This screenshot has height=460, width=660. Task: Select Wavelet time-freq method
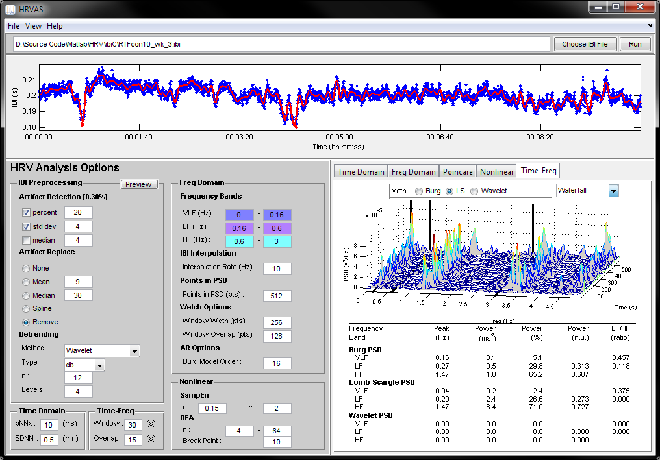pyautogui.click(x=474, y=191)
